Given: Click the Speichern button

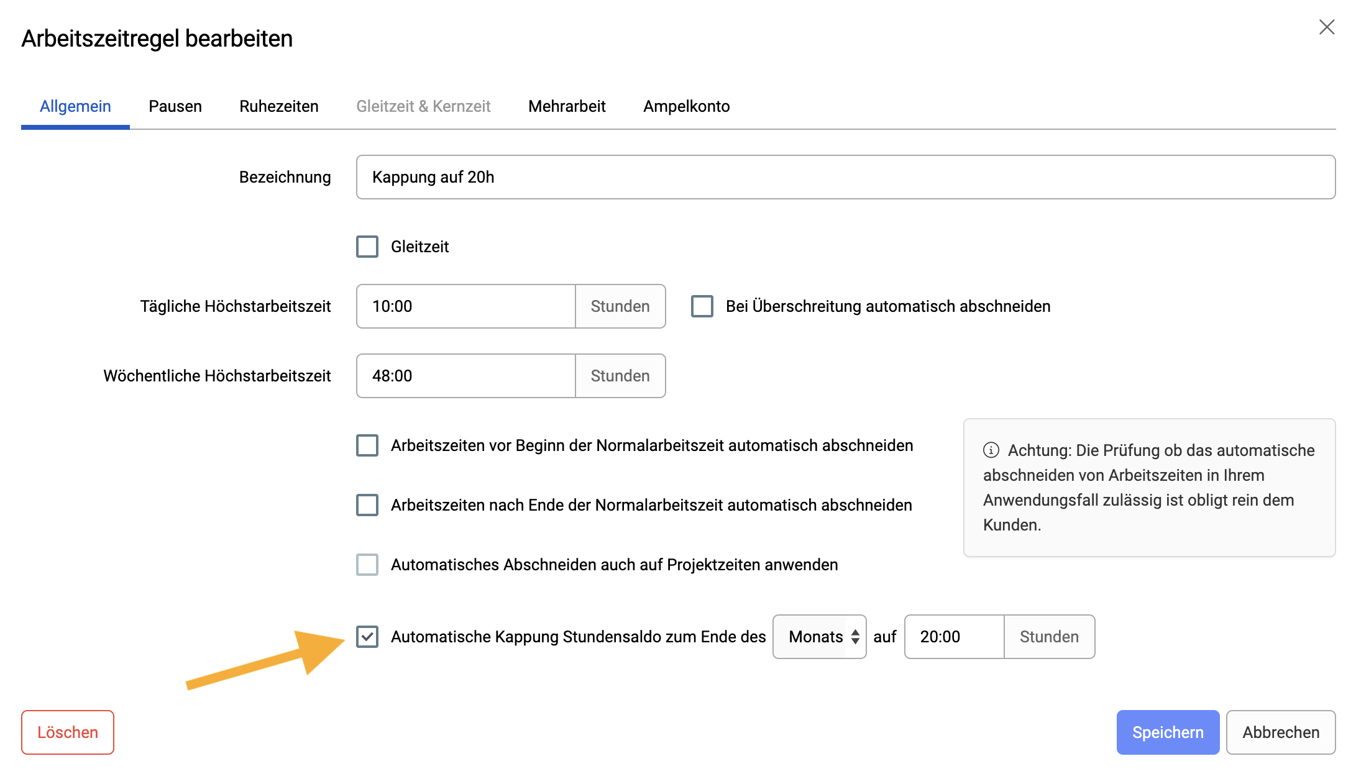Looking at the screenshot, I should click(x=1168, y=732).
